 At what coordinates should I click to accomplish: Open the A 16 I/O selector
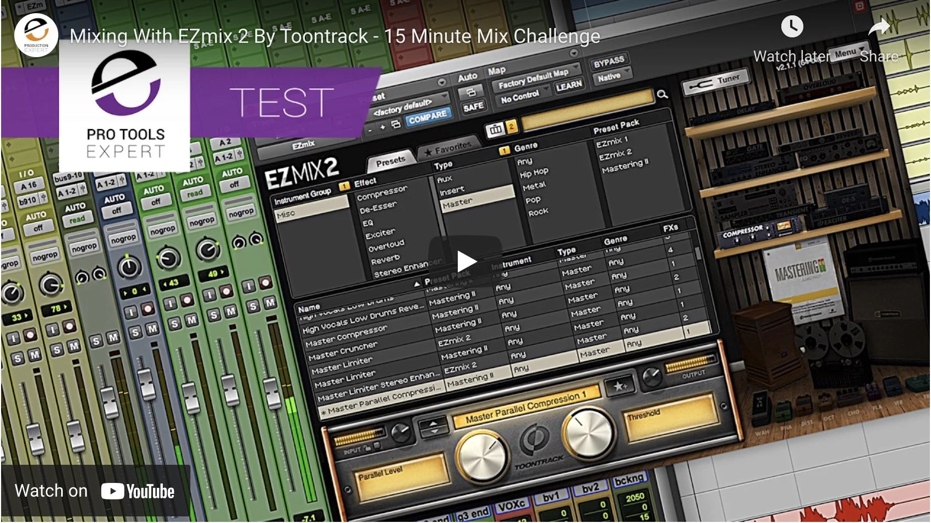pos(28,186)
